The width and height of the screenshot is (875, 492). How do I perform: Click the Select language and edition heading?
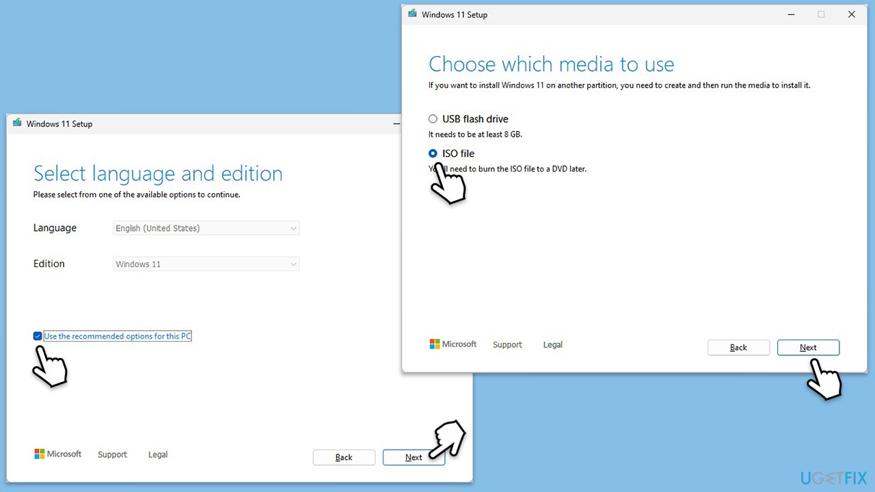point(158,174)
